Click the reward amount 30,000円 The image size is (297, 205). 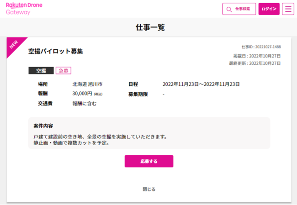click(x=82, y=94)
